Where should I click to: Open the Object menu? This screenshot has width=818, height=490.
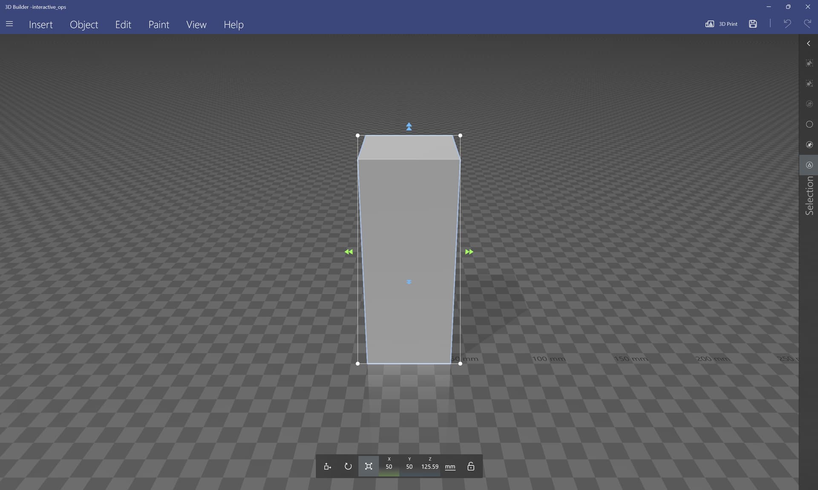pyautogui.click(x=84, y=25)
